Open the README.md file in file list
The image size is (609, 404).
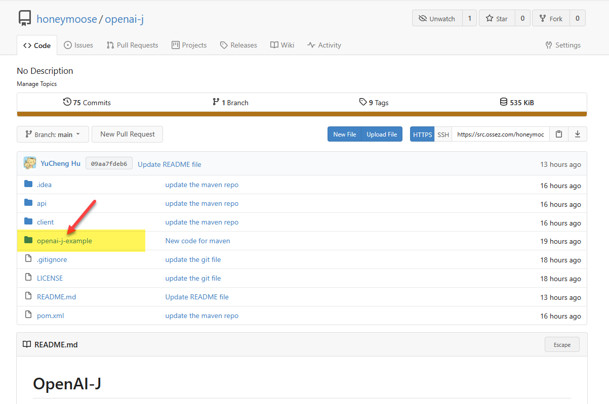(56, 297)
